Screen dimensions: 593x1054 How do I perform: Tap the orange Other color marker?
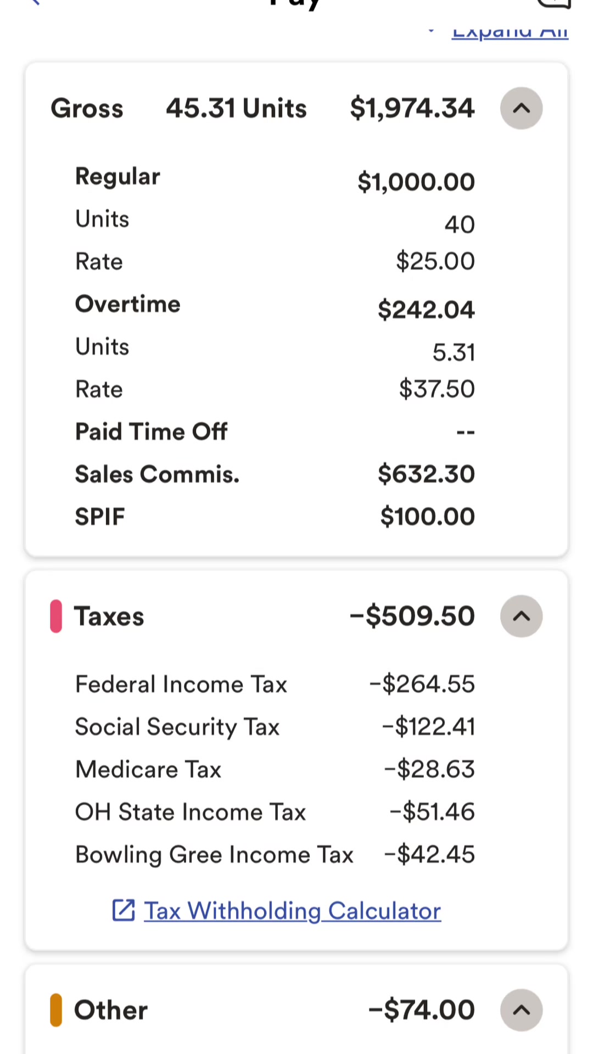tap(56, 1010)
